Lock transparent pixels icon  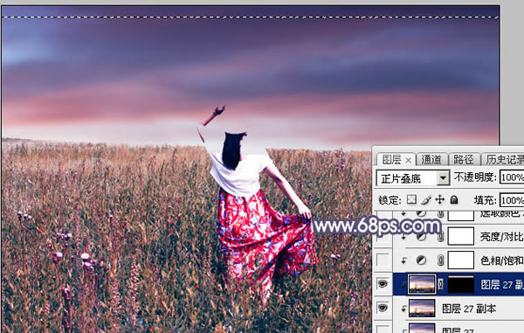point(411,200)
